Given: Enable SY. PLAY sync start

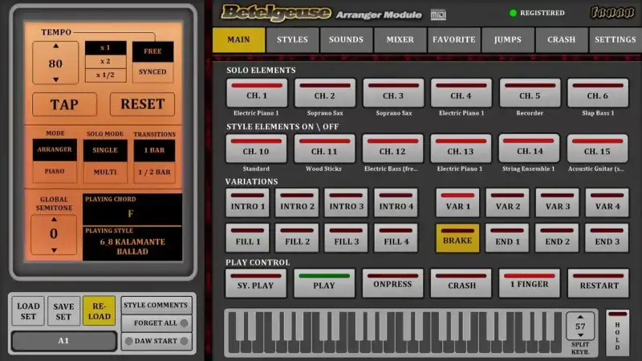Looking at the screenshot, I should pyautogui.click(x=255, y=283).
